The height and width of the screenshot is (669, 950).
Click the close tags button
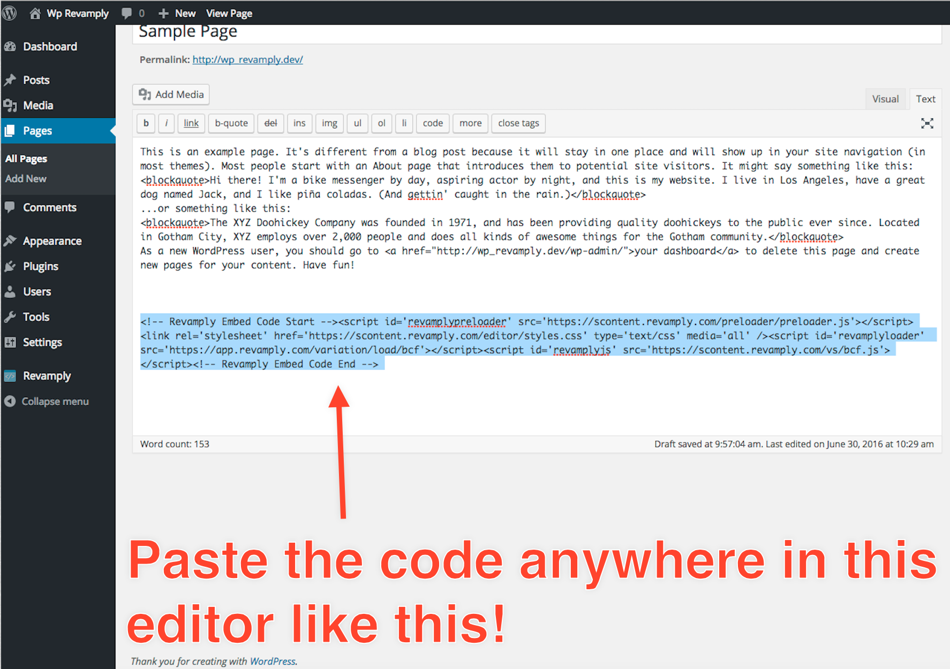tap(518, 123)
